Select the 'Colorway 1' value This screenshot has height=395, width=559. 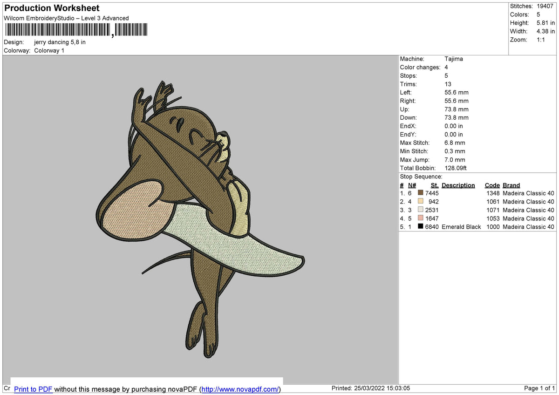pyautogui.click(x=49, y=50)
